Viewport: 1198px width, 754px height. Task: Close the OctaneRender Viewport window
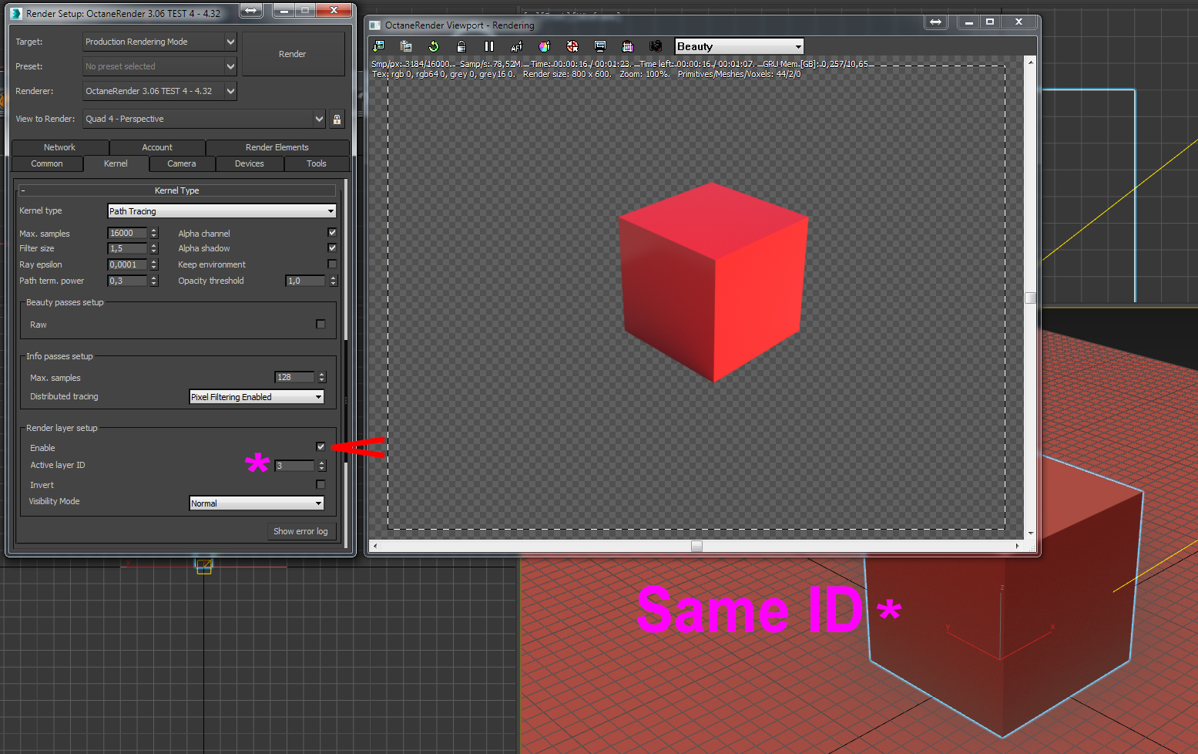[x=1018, y=22]
